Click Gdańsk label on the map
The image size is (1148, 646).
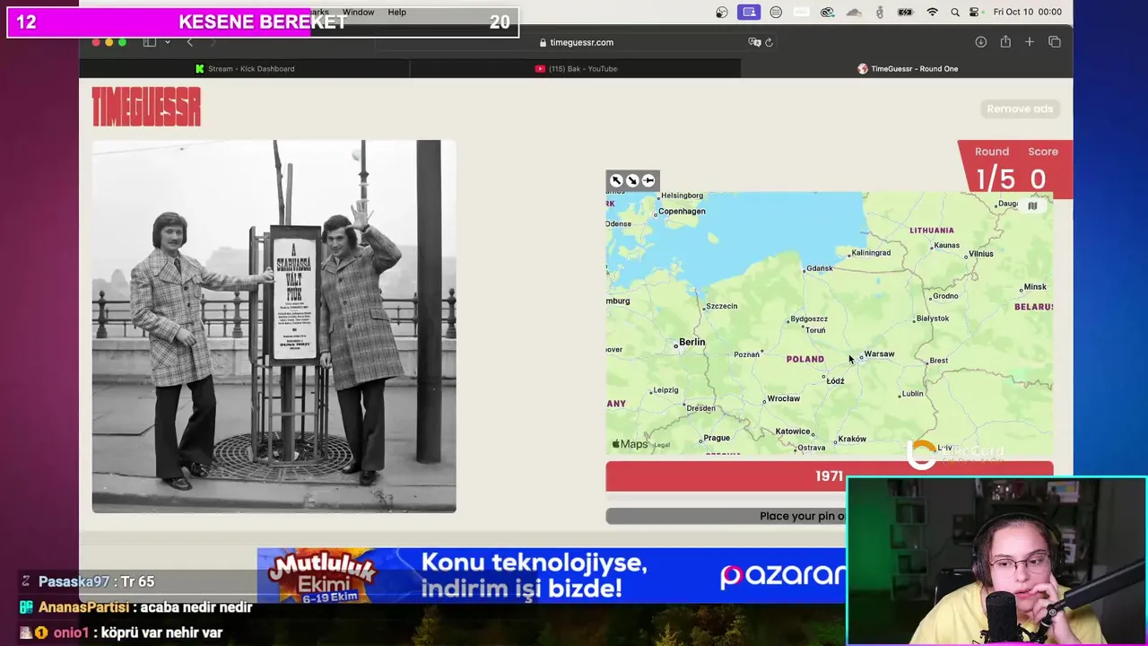pyautogui.click(x=820, y=268)
